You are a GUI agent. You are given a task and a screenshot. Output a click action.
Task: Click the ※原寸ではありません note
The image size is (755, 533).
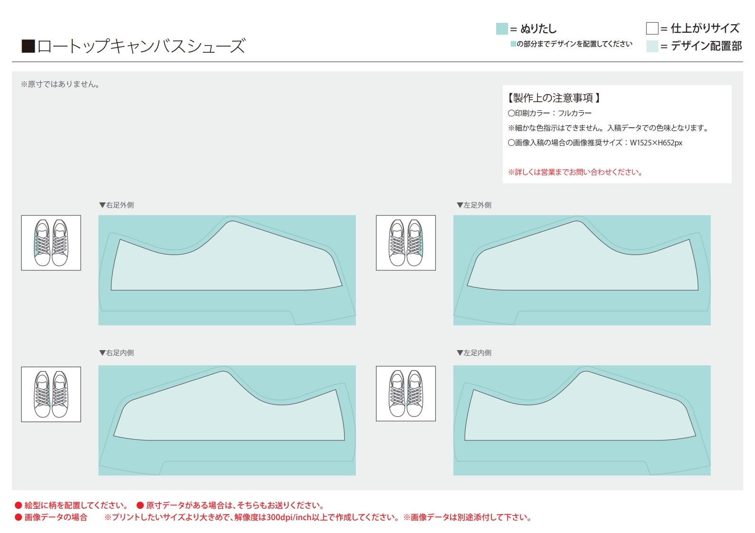pyautogui.click(x=60, y=84)
